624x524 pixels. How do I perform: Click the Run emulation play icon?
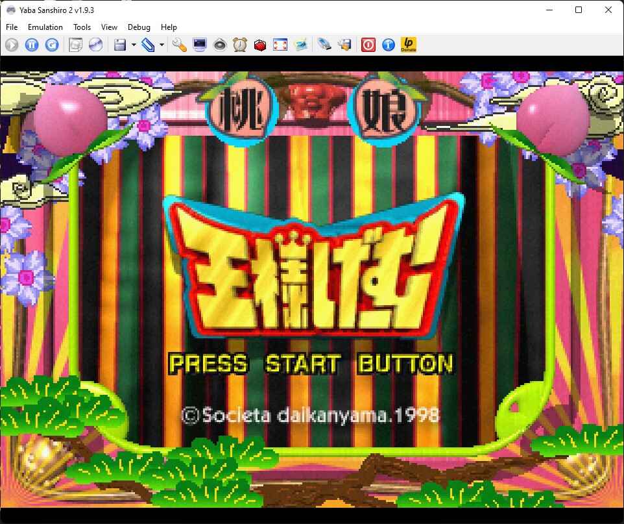click(12, 45)
